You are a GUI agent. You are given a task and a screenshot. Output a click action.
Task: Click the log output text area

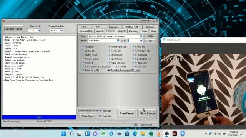[x=39, y=75]
